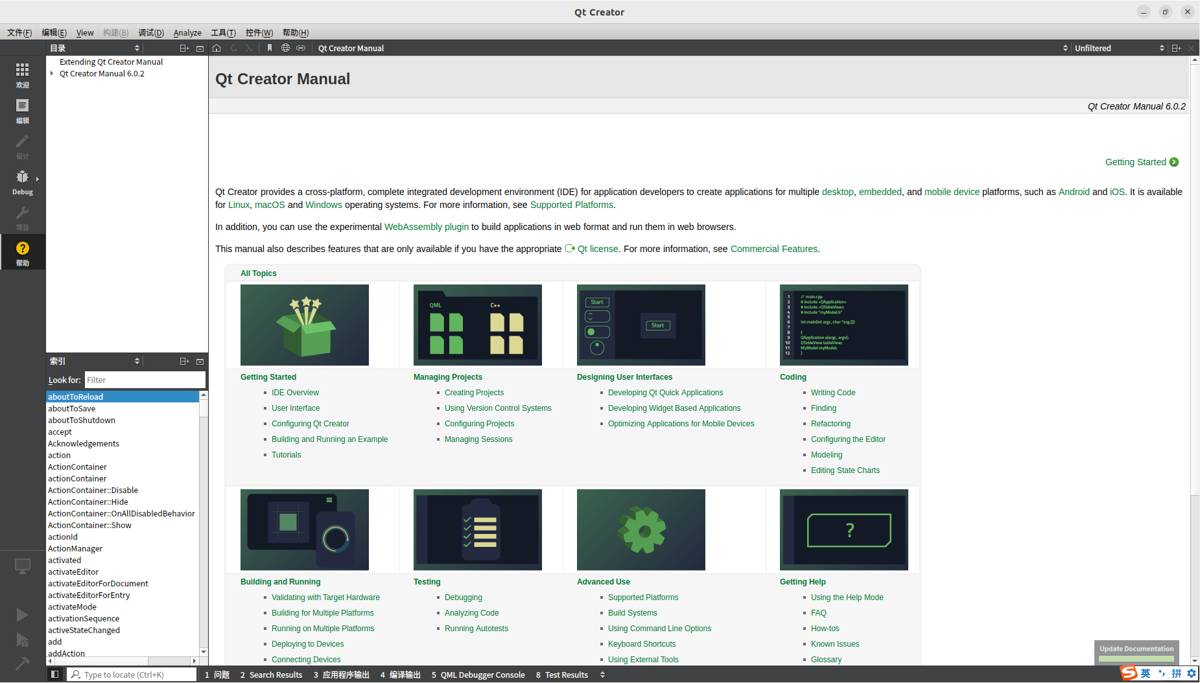
Task: Open the 工具(T) menu
Action: [223, 32]
